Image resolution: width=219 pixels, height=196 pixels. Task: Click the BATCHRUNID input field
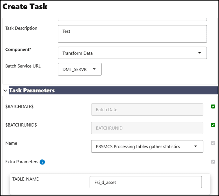pyautogui.click(x=147, y=128)
